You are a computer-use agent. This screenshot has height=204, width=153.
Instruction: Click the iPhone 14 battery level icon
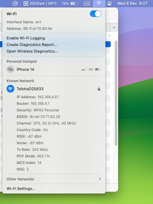[x=98, y=69]
